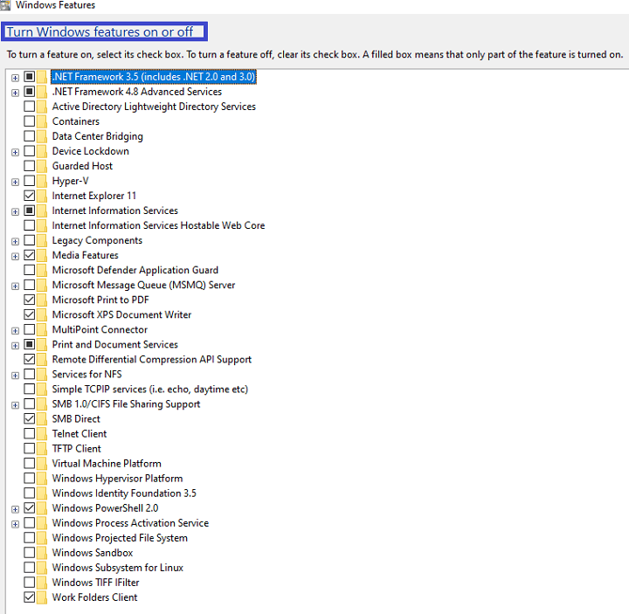The height and width of the screenshot is (614, 629).
Task: Expand Print and Document Services node
Action: click(x=15, y=346)
